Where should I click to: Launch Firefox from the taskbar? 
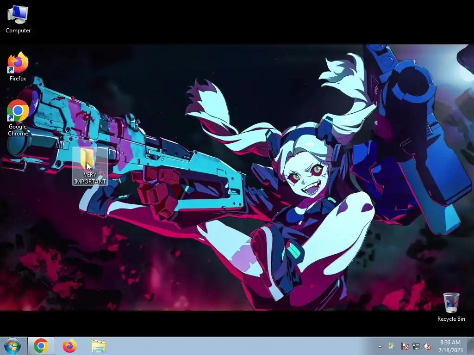coord(70,346)
